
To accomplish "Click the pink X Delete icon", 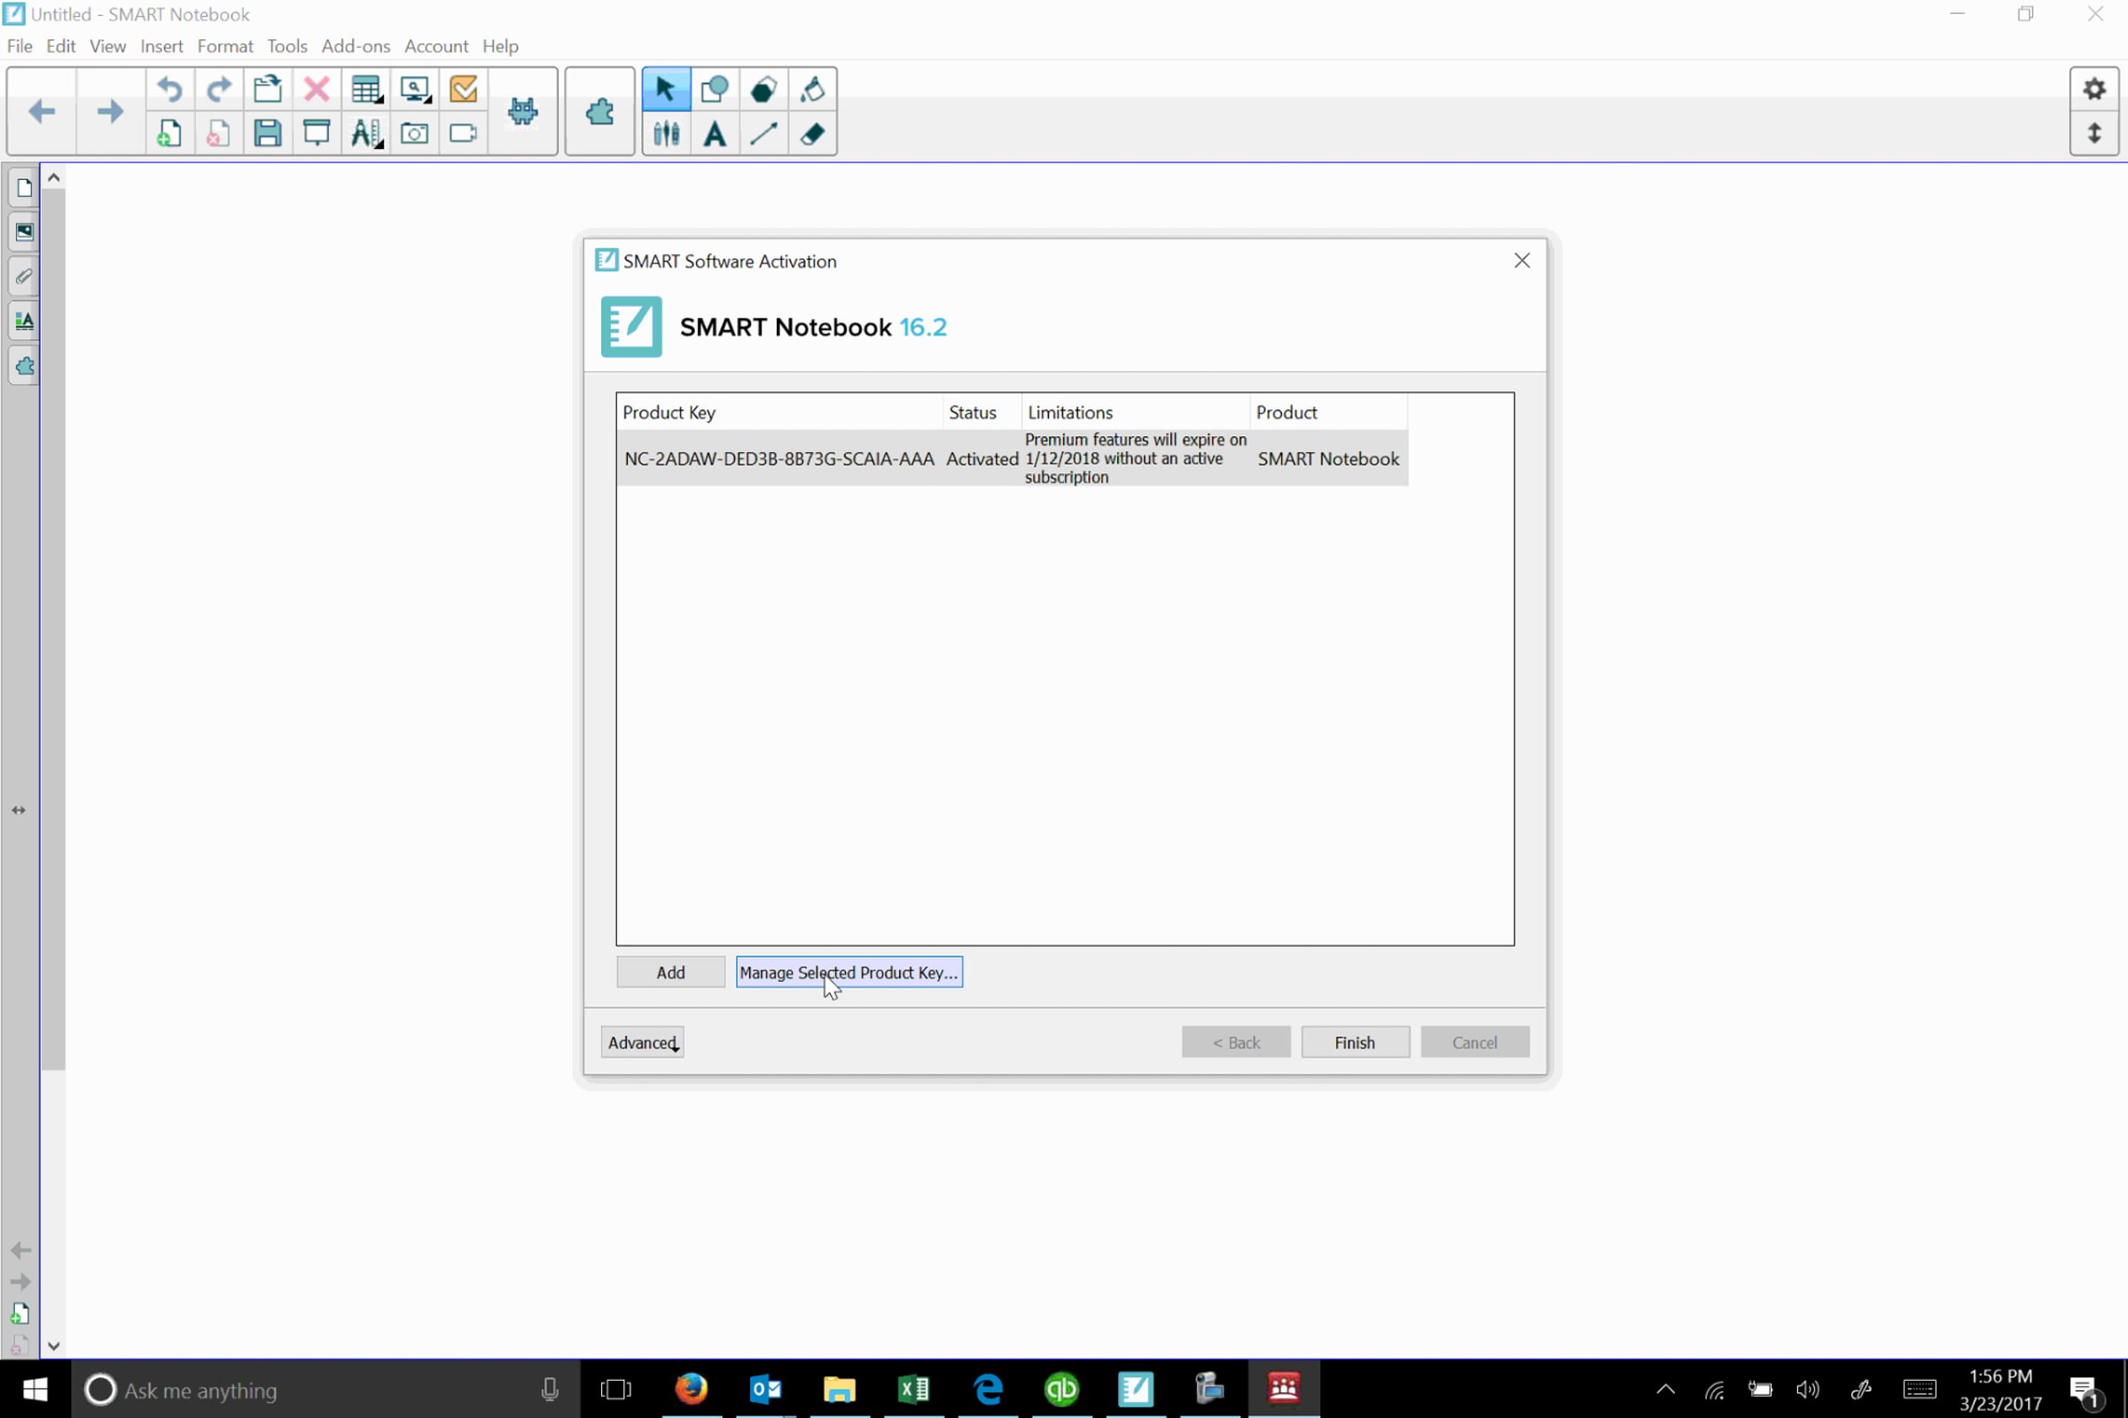I will [x=317, y=89].
